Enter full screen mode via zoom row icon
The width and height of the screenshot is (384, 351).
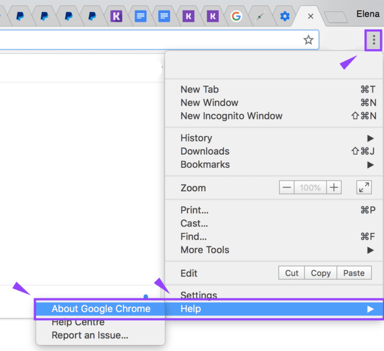click(x=364, y=188)
